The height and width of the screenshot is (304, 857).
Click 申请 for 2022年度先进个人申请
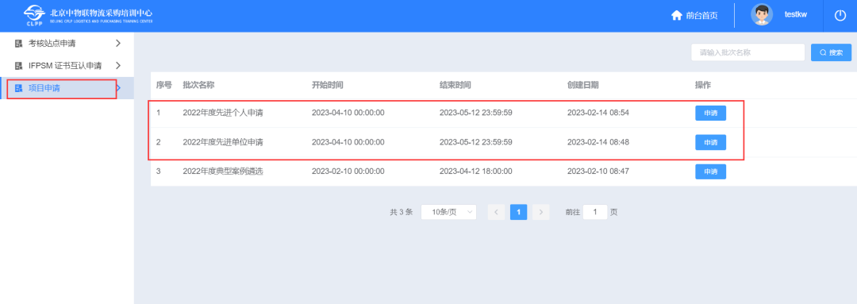(710, 114)
